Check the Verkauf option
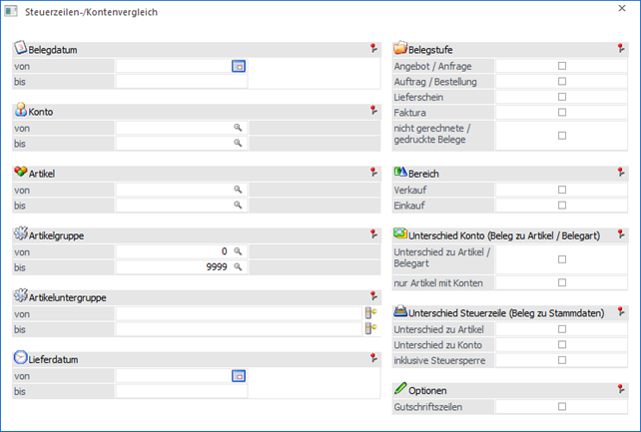The height and width of the screenshot is (432, 641). tap(561, 190)
